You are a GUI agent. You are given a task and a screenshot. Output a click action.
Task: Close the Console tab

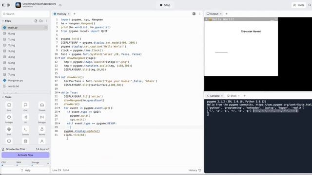pyautogui.click(x=222, y=96)
